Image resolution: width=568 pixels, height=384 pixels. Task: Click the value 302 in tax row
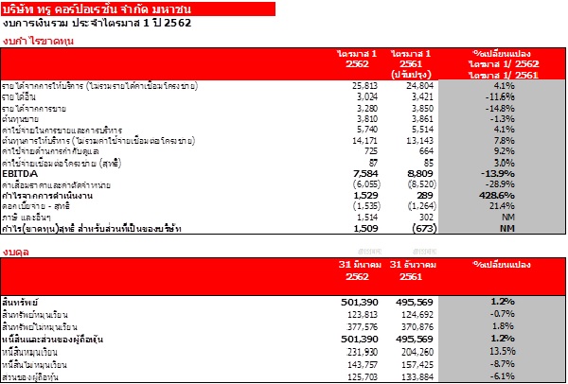(x=426, y=218)
